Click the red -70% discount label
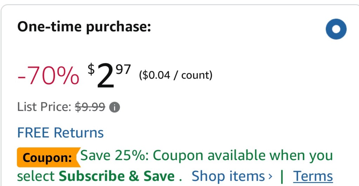This screenshot has width=359, height=186. pos(48,76)
